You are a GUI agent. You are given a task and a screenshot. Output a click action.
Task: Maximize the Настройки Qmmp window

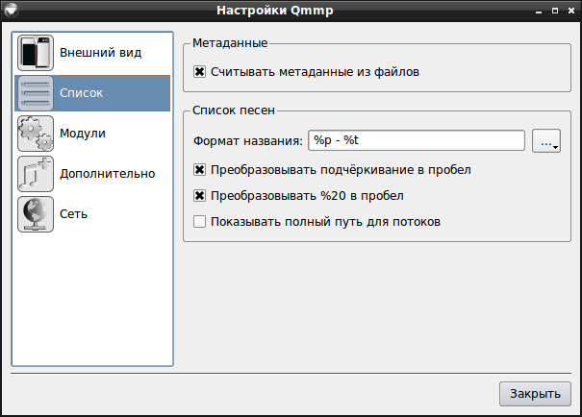point(555,11)
